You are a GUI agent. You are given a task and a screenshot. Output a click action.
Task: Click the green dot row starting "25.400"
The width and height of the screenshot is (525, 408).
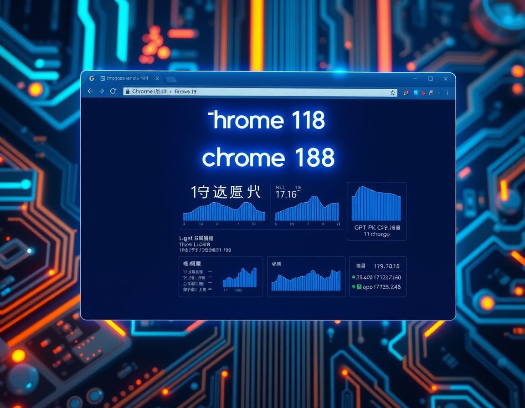pyautogui.click(x=376, y=277)
